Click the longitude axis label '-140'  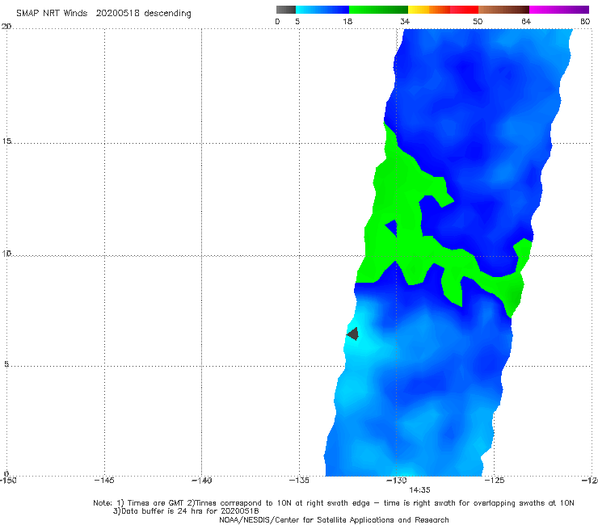[x=201, y=481]
